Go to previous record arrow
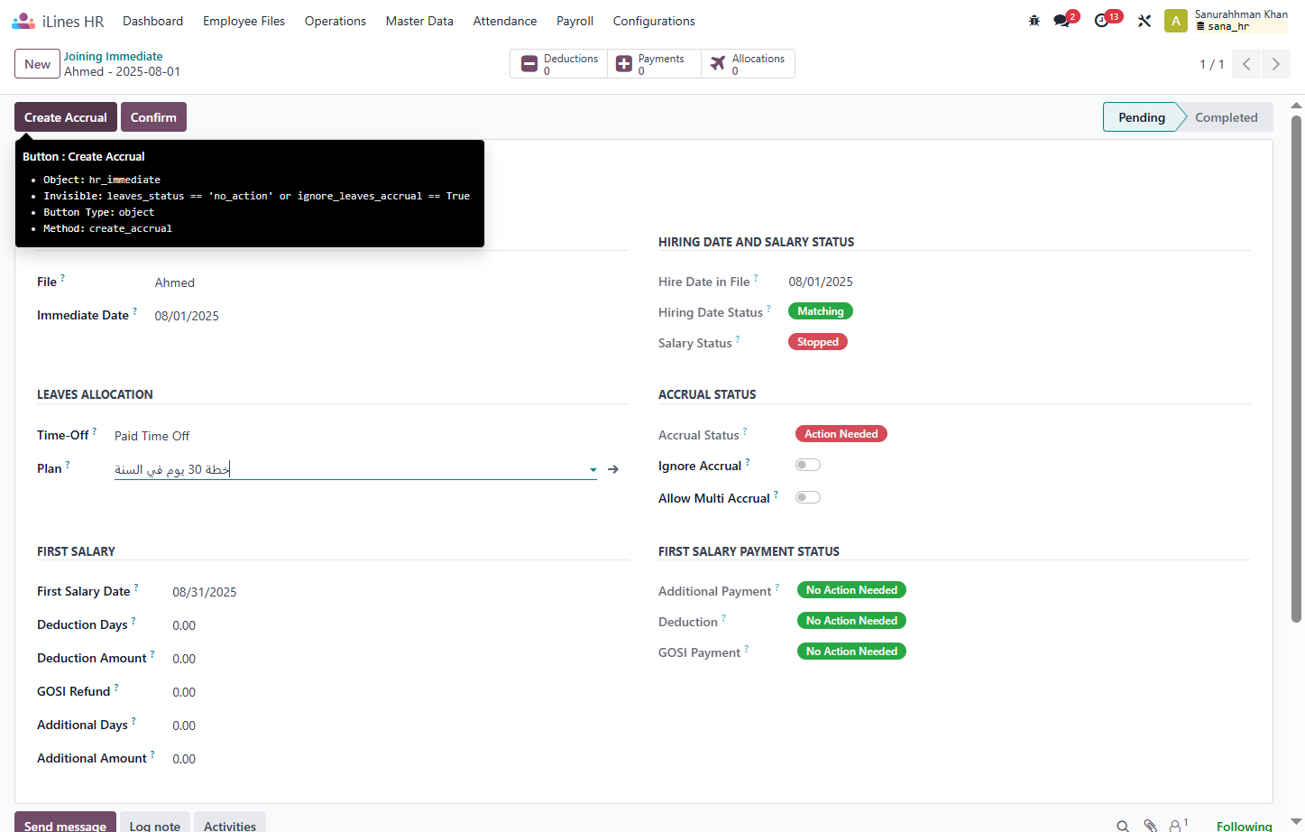Image resolution: width=1305 pixels, height=832 pixels. (x=1246, y=64)
